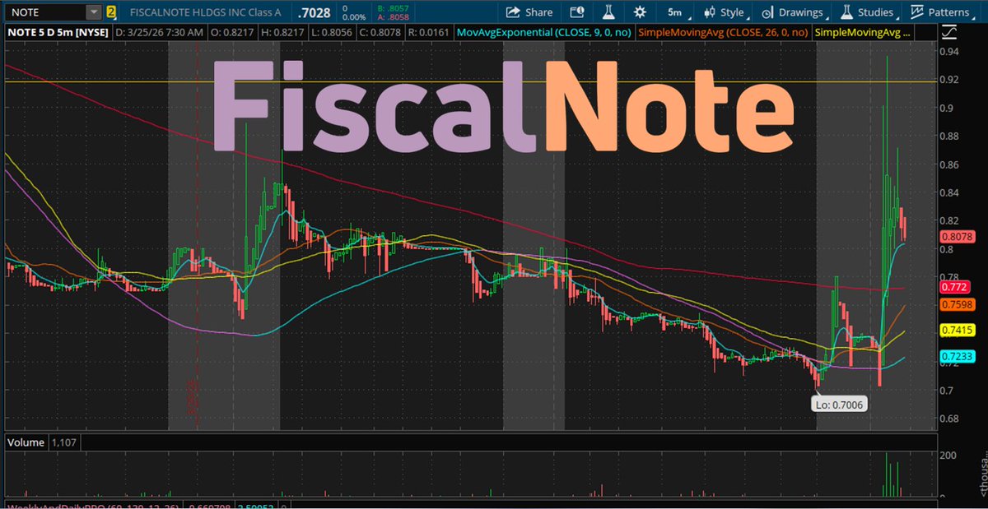Click the ask price A: .8058
The image size is (988, 509).
[x=391, y=17]
